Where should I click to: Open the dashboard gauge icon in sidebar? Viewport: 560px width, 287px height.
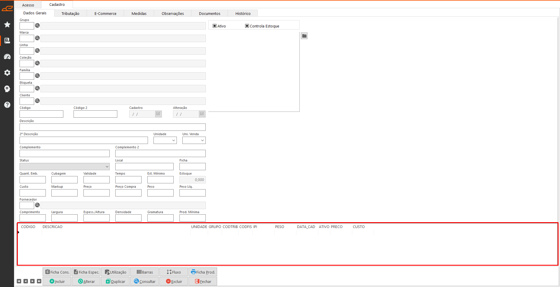click(7, 57)
